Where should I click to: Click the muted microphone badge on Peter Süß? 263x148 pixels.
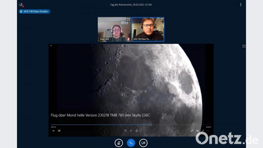pyautogui.click(x=128, y=39)
